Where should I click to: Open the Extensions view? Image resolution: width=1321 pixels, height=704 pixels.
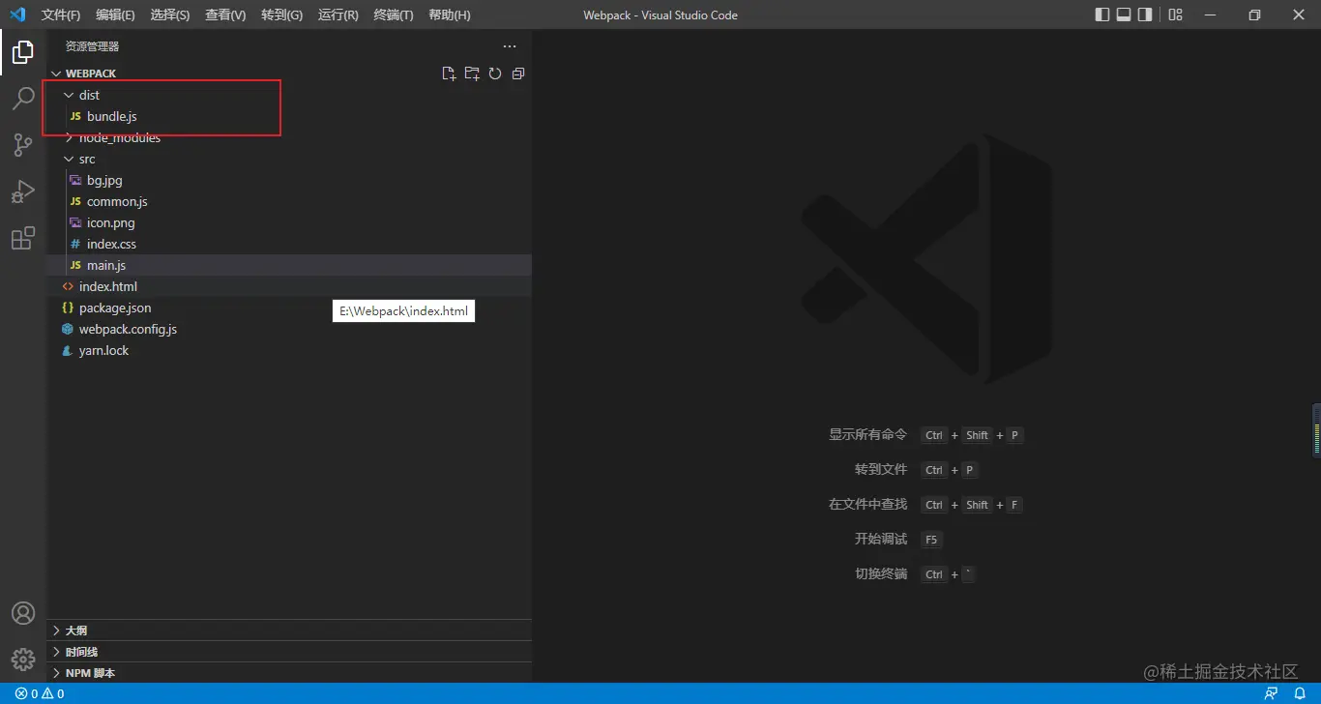23,238
